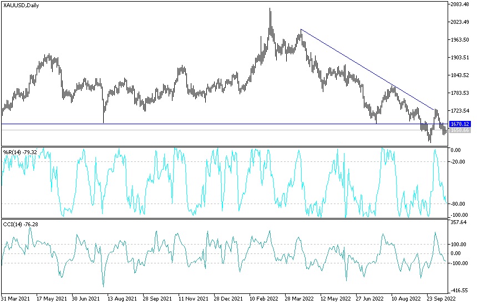Click the 13 Aug 2021 date label
This screenshot has width=477, height=305.
[122, 298]
